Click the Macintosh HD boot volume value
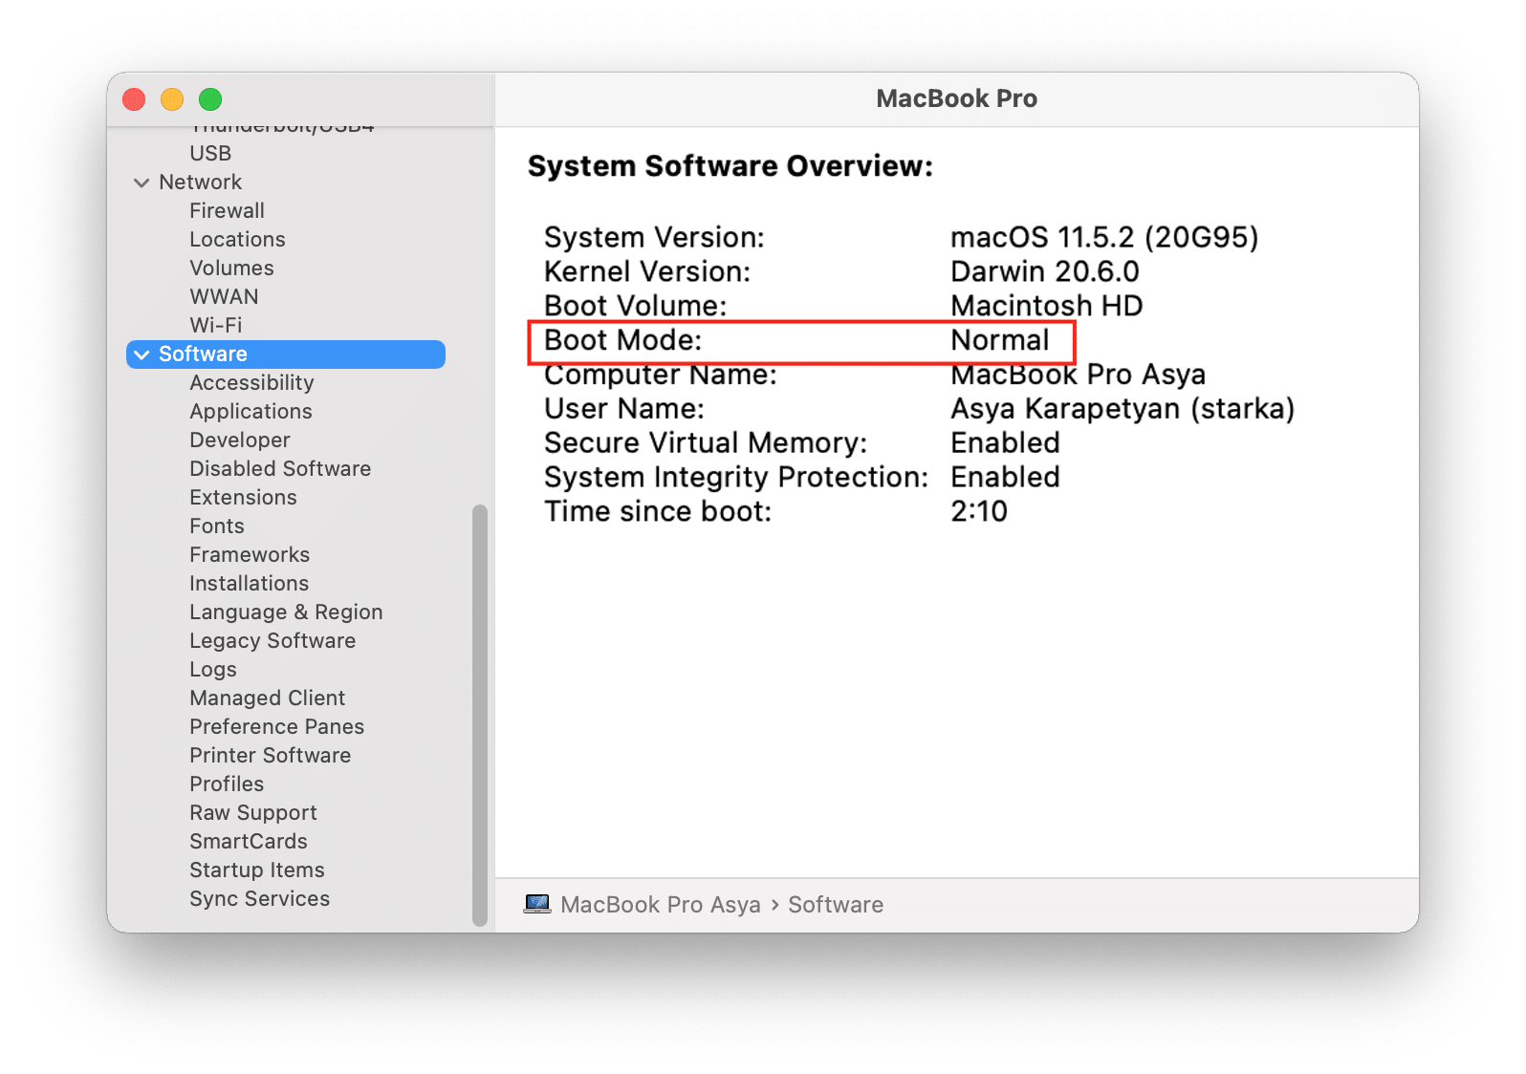1526x1074 pixels. pos(1046,306)
